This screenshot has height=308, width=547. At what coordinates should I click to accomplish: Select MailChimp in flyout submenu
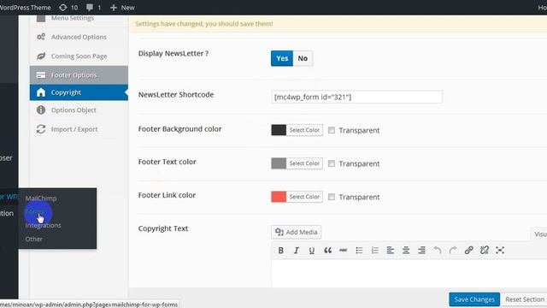[41, 198]
